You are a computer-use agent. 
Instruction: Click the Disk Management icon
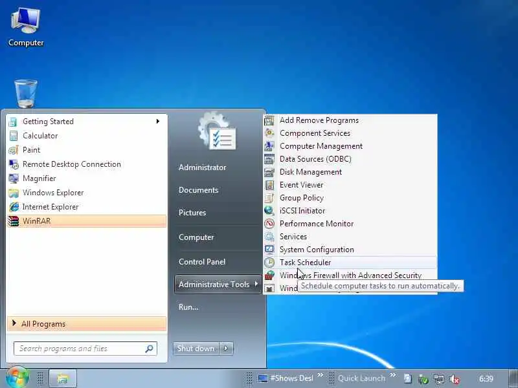point(269,172)
